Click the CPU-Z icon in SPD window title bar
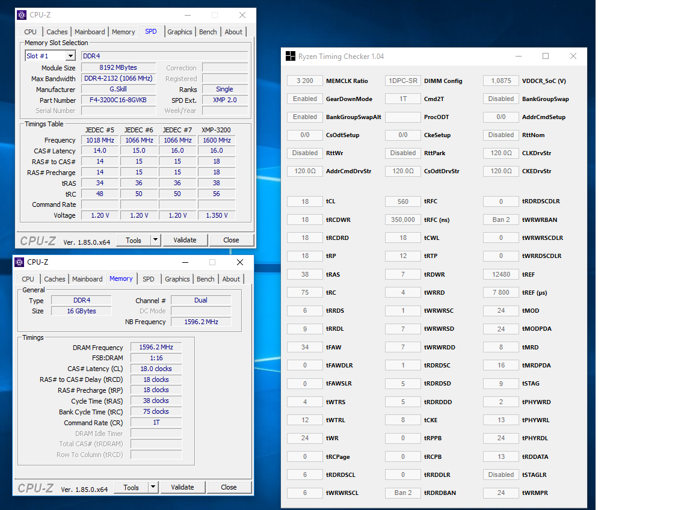693x510 pixels. point(22,15)
